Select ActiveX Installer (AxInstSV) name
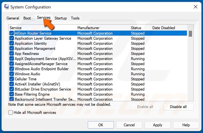The height and width of the screenshot is (133, 203). (x=38, y=84)
